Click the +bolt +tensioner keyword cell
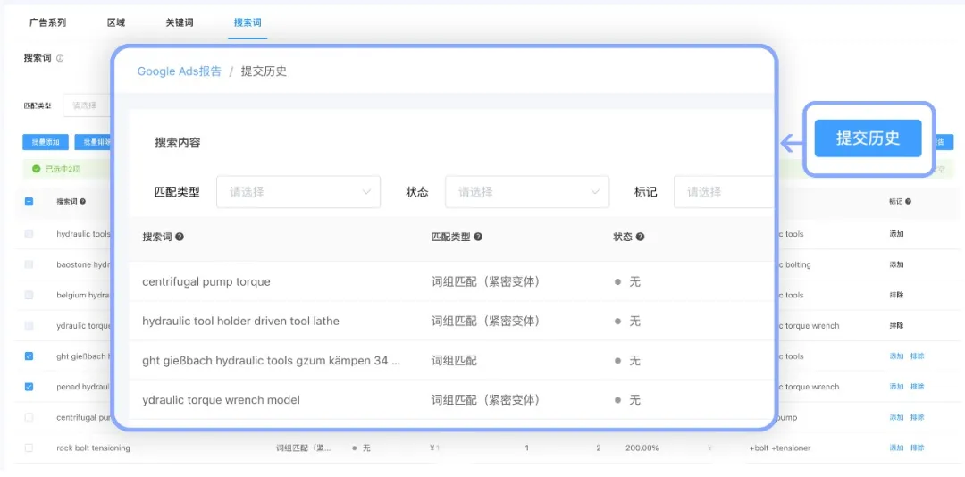Screen dimensions: 965x477 pos(780,448)
